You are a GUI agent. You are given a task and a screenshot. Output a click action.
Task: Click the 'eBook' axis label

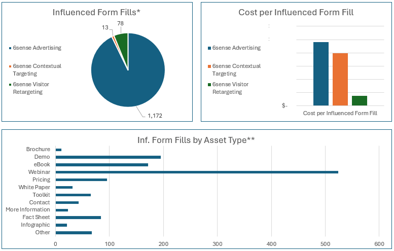[x=42, y=164]
